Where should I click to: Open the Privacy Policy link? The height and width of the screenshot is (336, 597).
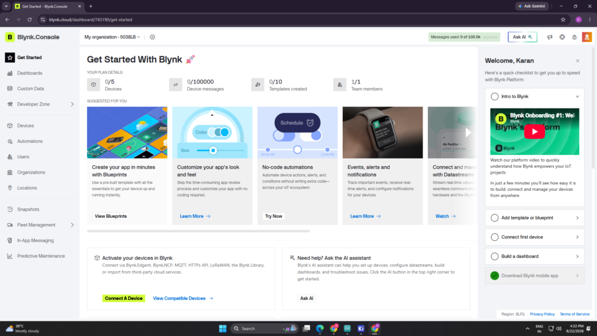(542, 314)
